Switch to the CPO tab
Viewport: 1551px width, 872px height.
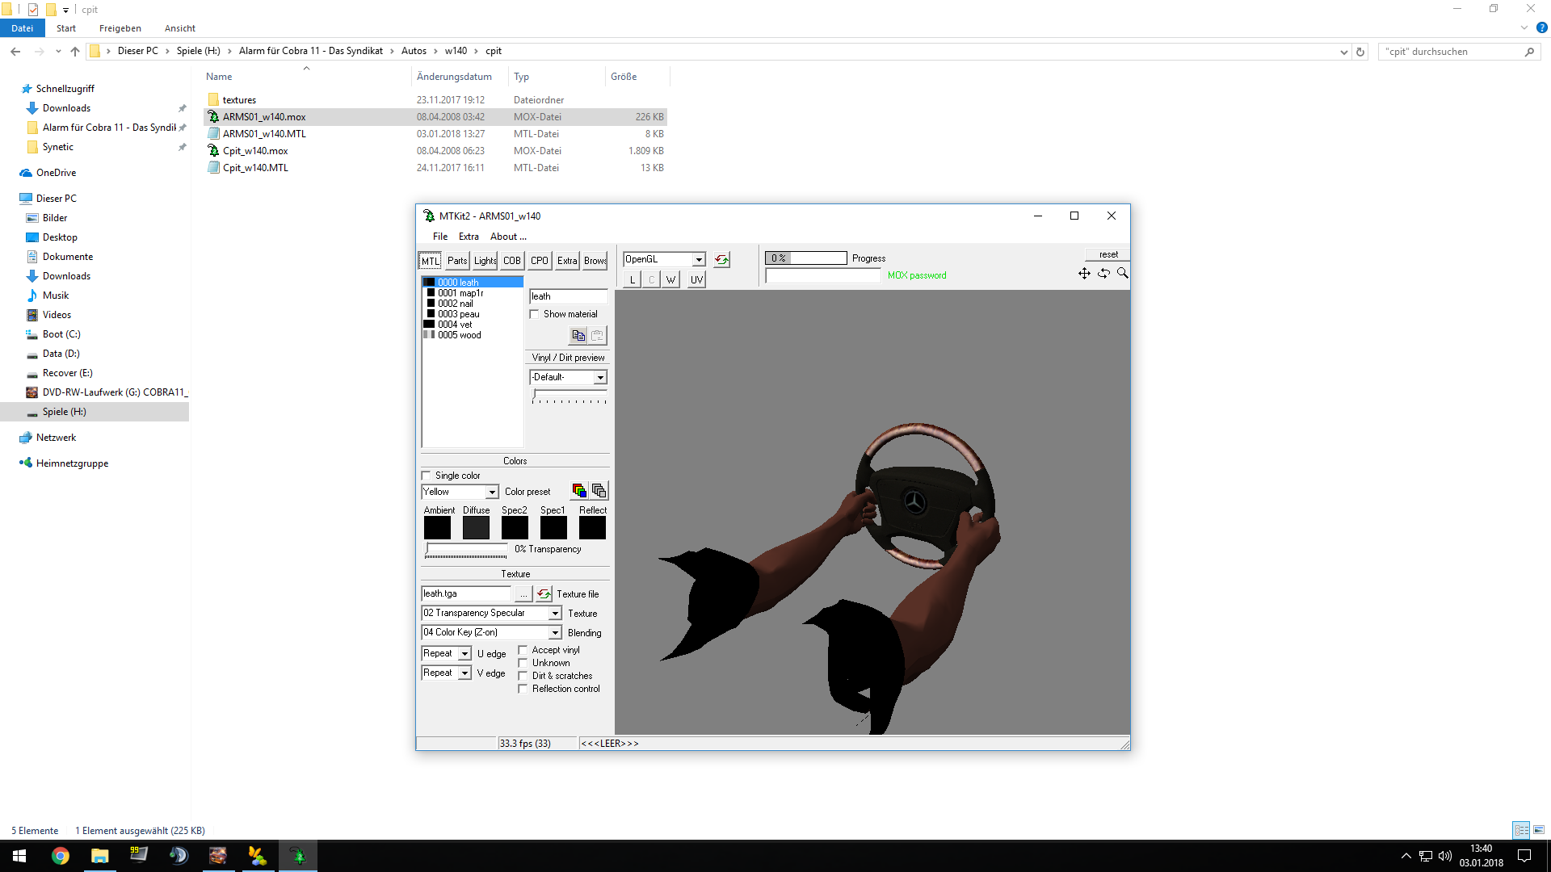point(540,261)
